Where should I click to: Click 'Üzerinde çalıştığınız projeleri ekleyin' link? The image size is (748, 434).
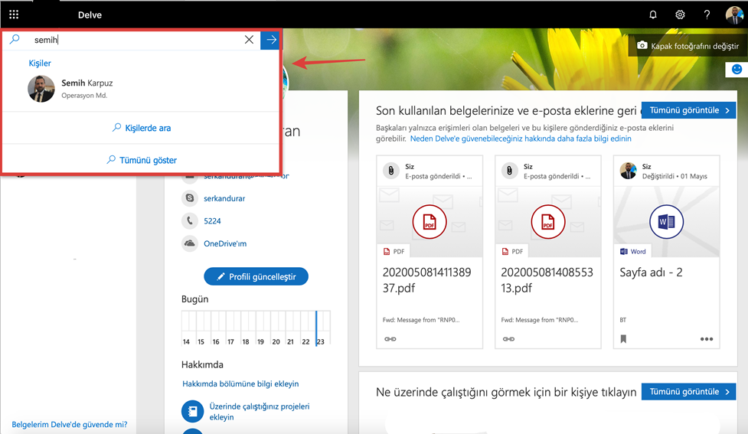(260, 412)
